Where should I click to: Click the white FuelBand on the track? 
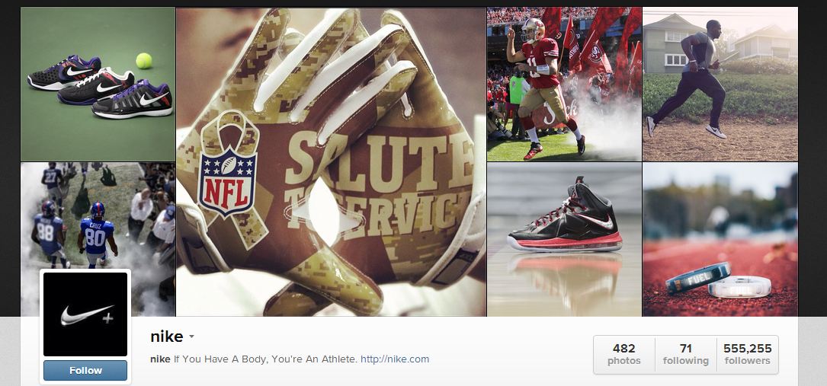point(739,287)
